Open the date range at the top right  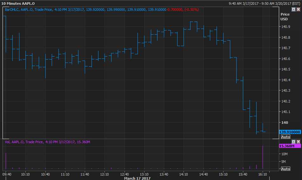pyautogui.click(x=264, y=3)
